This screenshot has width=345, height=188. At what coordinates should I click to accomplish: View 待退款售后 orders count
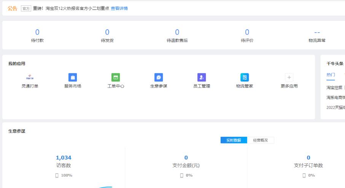tap(177, 32)
